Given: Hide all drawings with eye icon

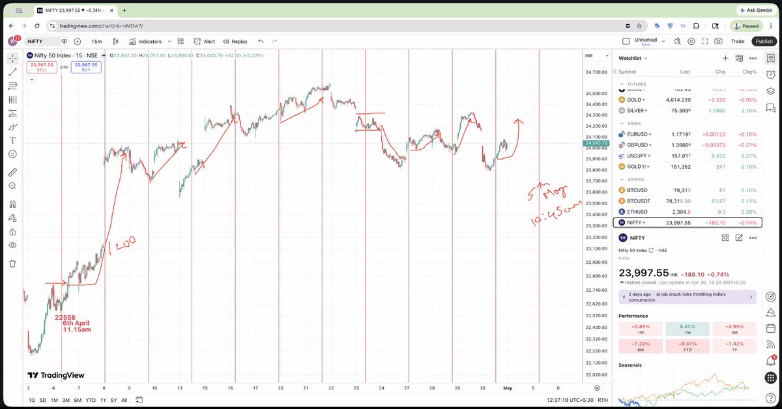Looking at the screenshot, I should (x=13, y=246).
